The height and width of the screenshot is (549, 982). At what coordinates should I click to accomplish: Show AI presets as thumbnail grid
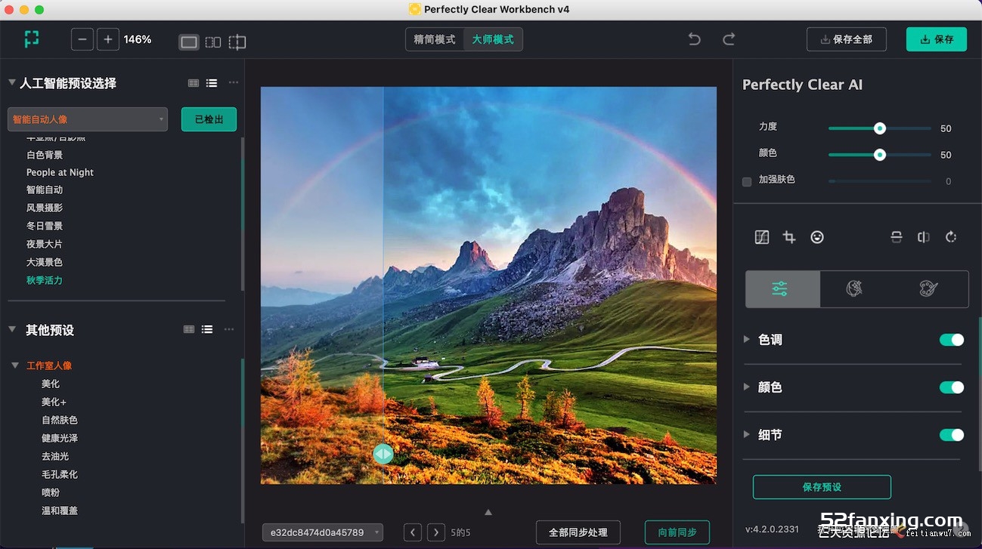point(194,83)
